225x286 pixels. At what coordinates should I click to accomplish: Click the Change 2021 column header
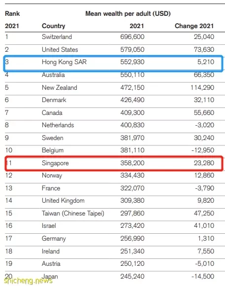(x=194, y=26)
